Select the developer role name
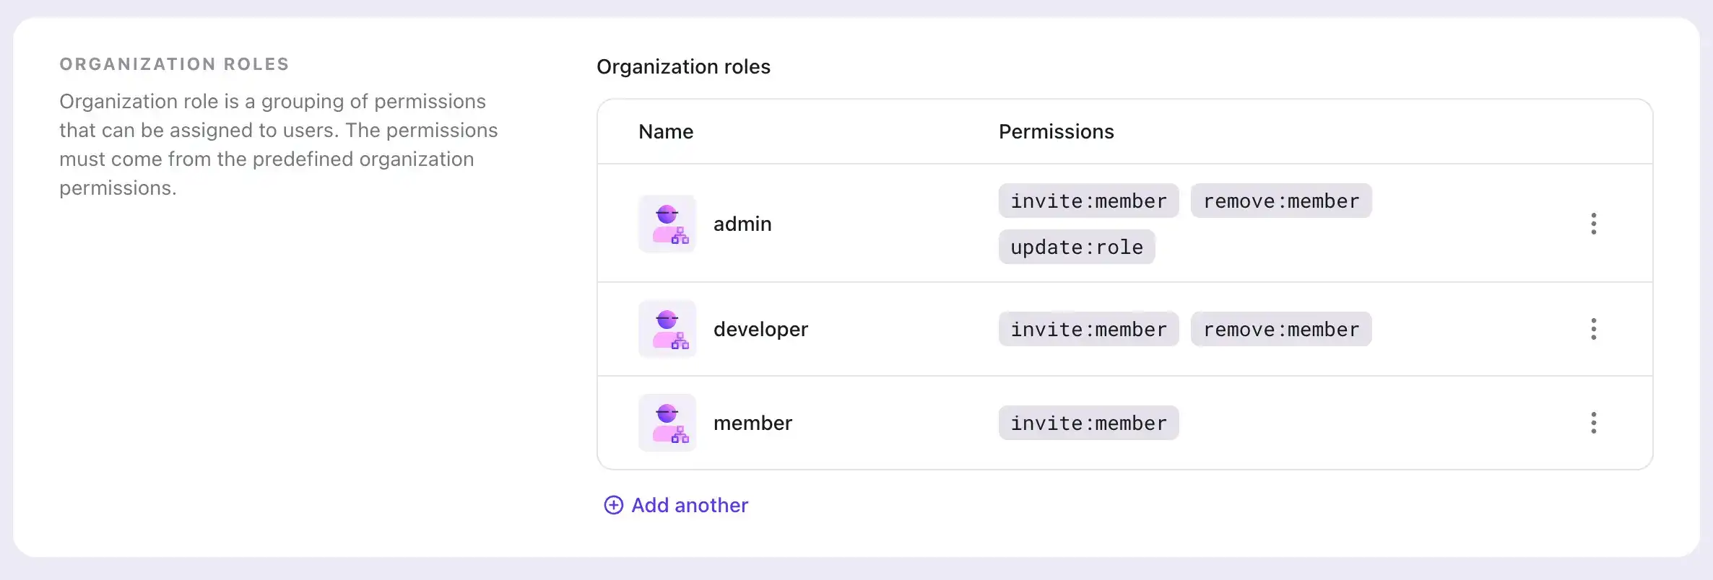Image resolution: width=1713 pixels, height=580 pixels. coord(760,329)
